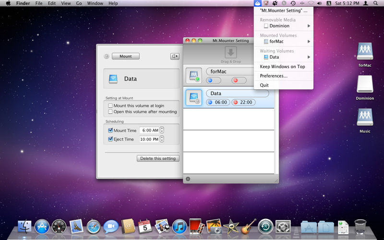Click the Drag & Drop arrow icon
This screenshot has width=384, height=240.
[x=230, y=53]
